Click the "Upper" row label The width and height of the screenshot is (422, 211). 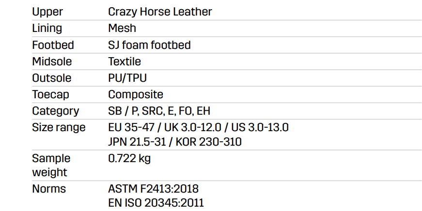(x=47, y=12)
